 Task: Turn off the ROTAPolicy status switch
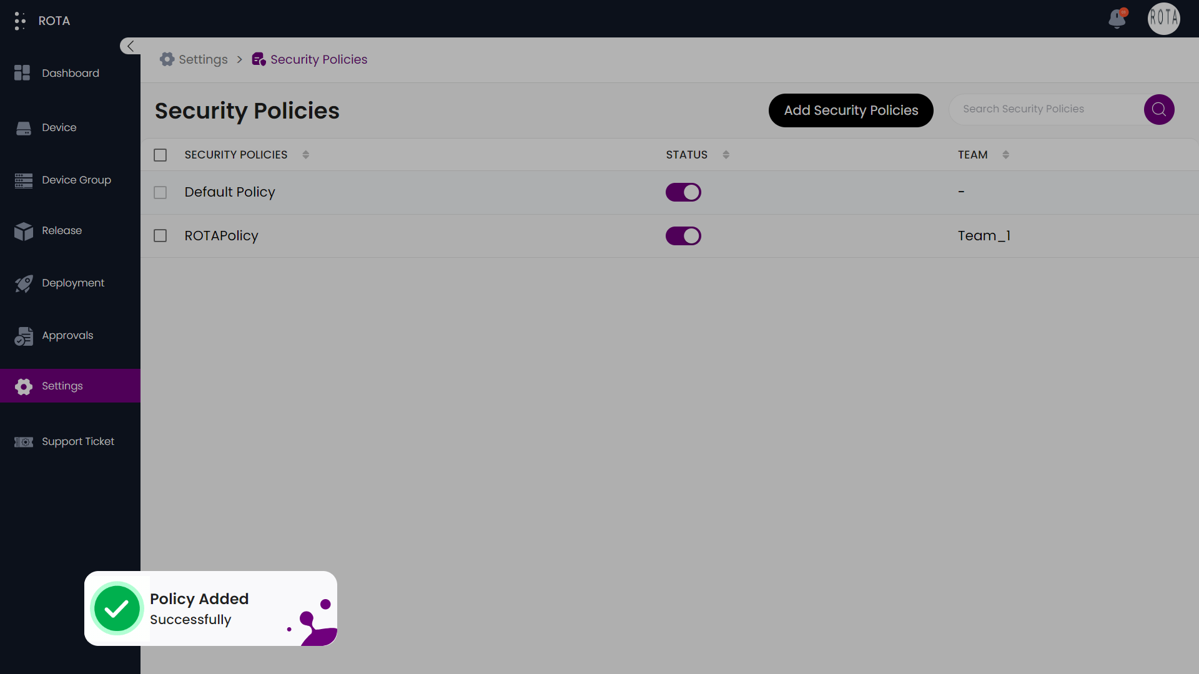[683, 236]
